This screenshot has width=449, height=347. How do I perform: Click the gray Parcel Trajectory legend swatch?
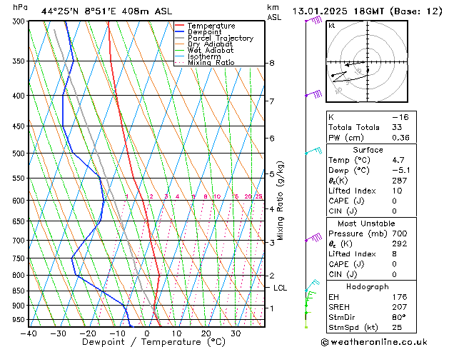point(179,38)
